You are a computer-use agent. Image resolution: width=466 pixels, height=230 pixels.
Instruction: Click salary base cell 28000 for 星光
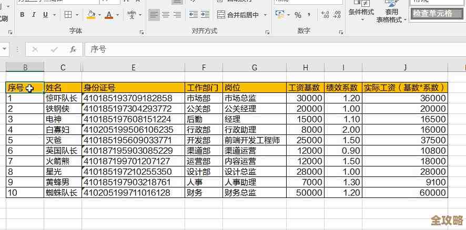point(306,172)
